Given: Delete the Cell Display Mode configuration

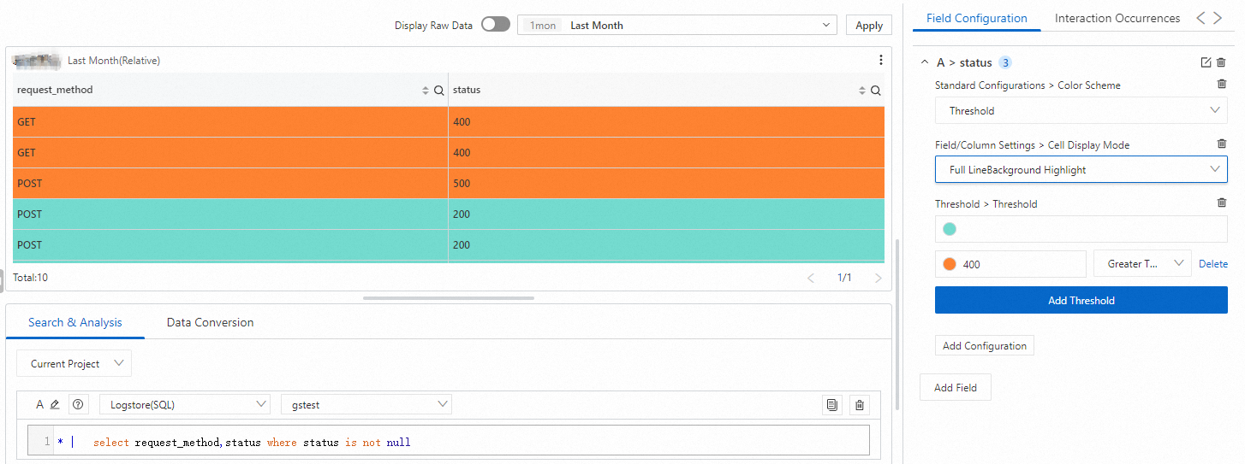Looking at the screenshot, I should [1222, 144].
